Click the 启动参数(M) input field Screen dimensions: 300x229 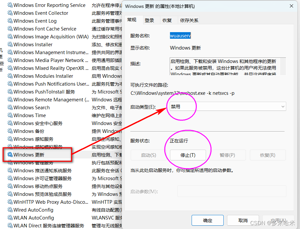(232, 191)
